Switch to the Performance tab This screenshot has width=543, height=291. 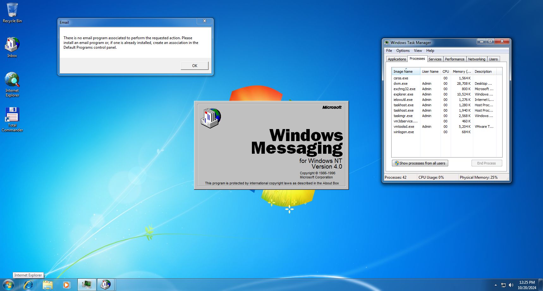455,59
